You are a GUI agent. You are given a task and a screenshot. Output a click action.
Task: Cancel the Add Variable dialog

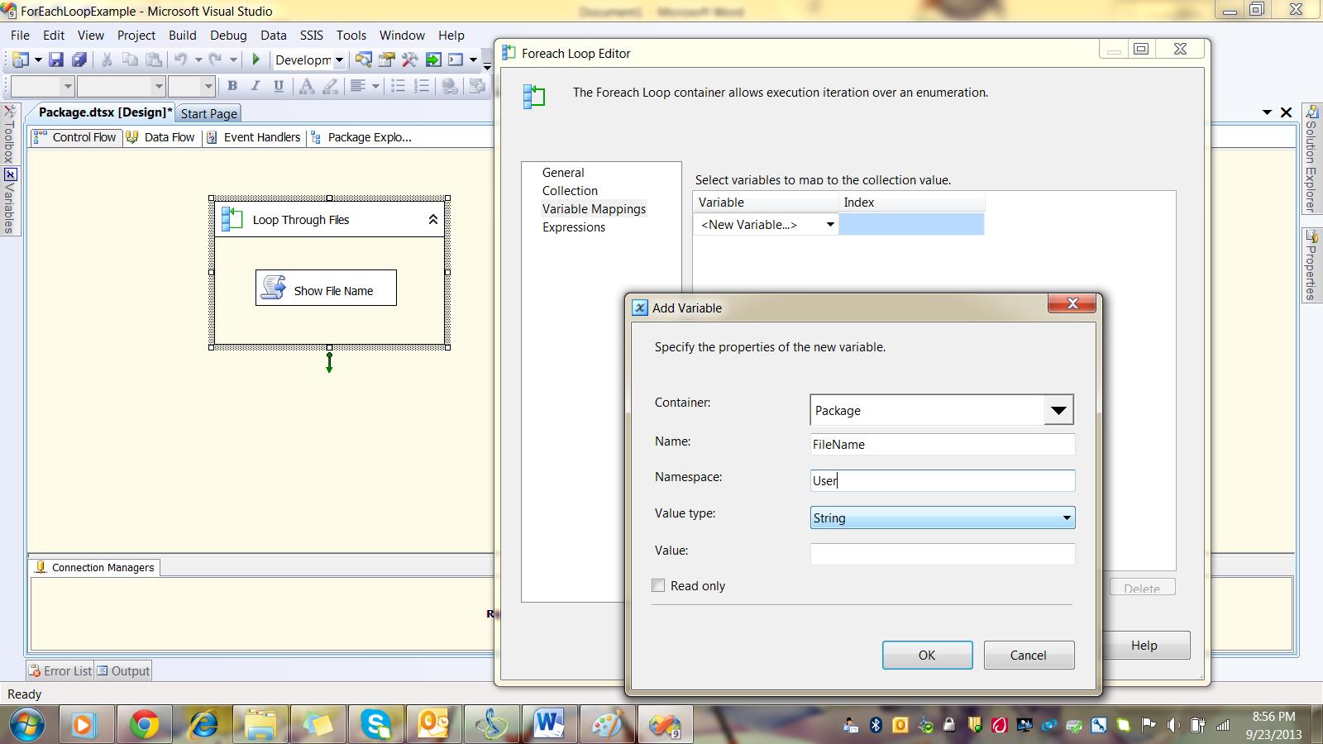click(x=1028, y=656)
